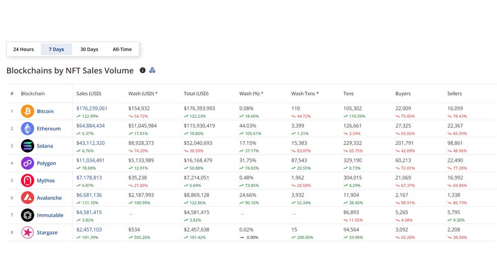Click Mythos sales value $7,178,813
The image size is (497, 280).
[89, 177]
